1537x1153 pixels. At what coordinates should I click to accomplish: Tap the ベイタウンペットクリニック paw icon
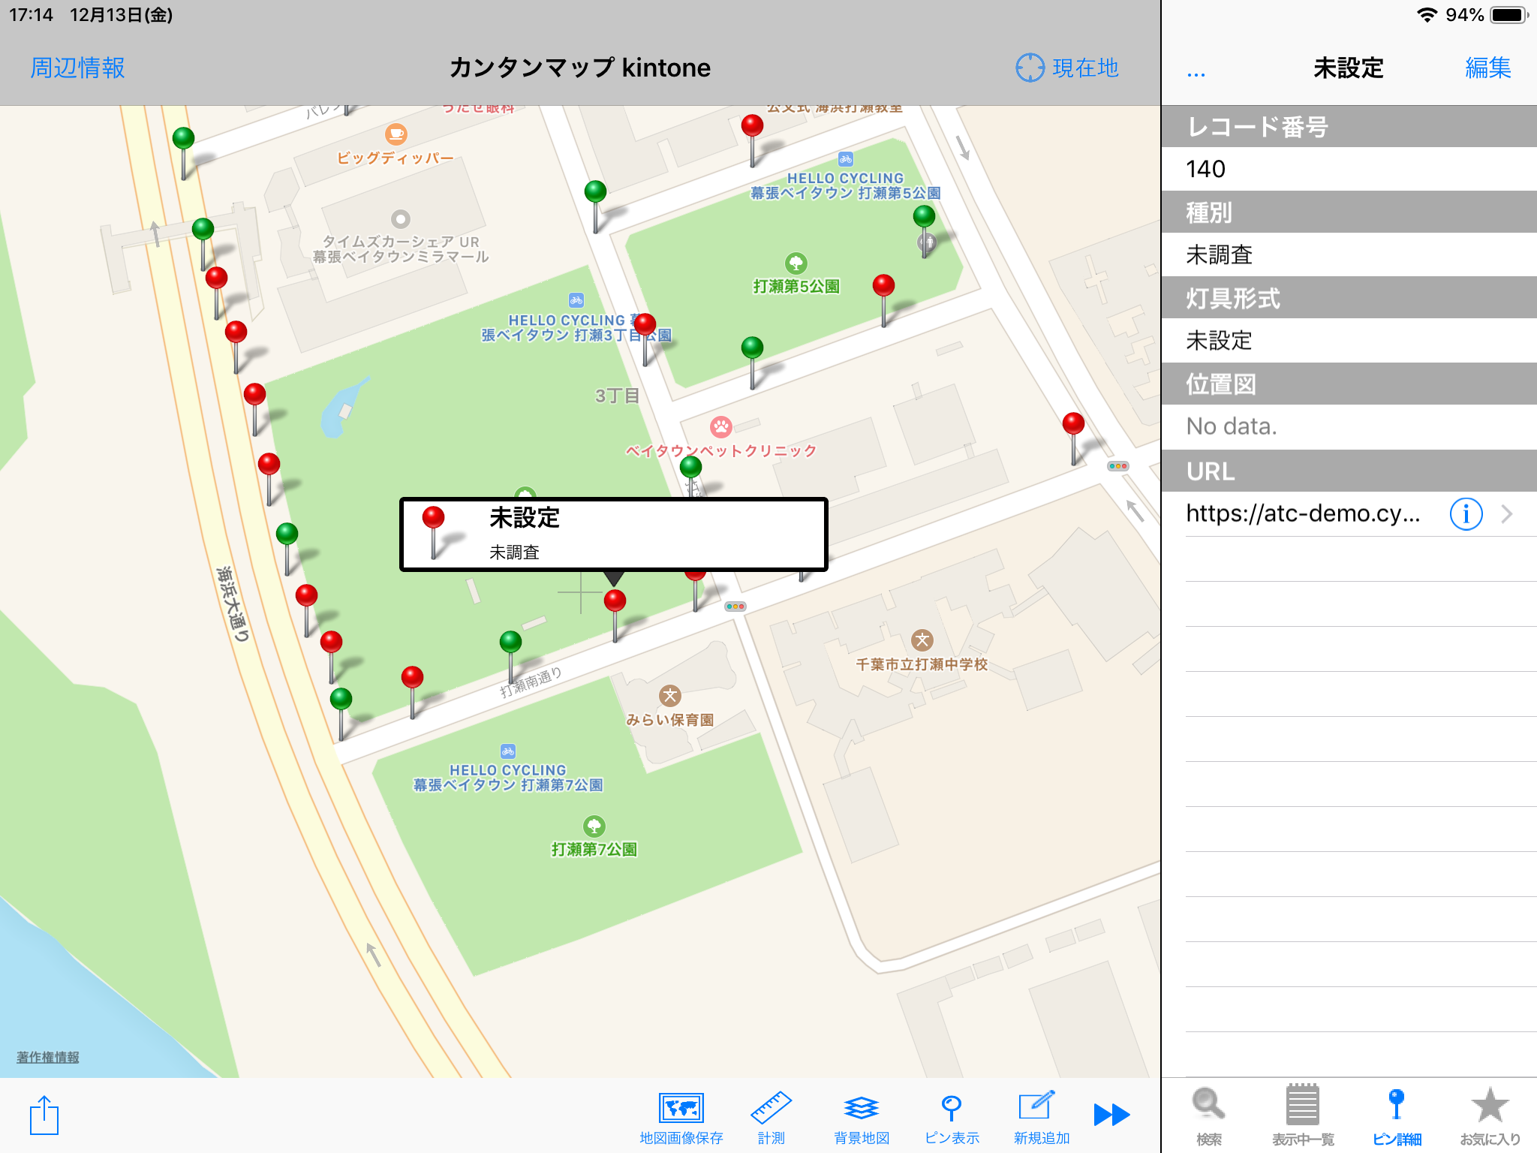721,427
